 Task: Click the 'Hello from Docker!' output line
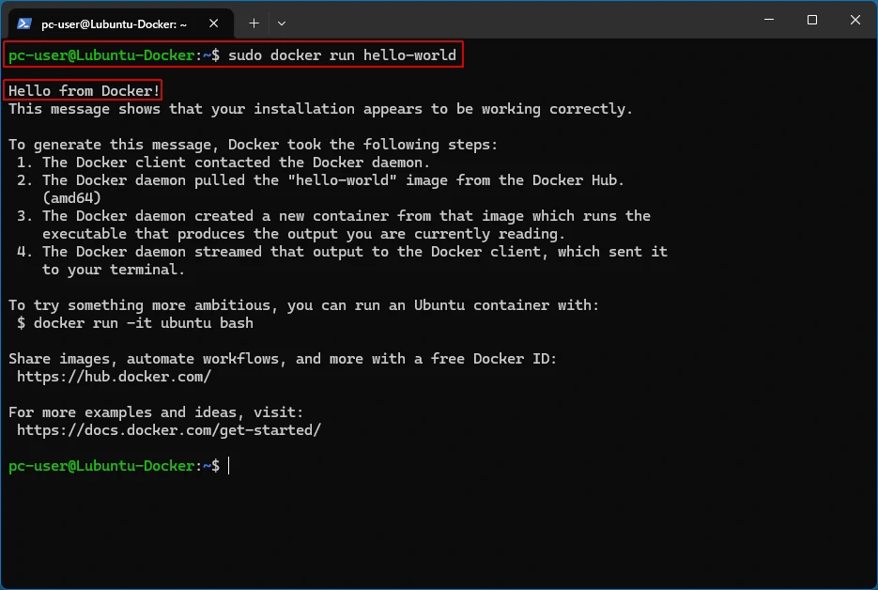tap(85, 91)
